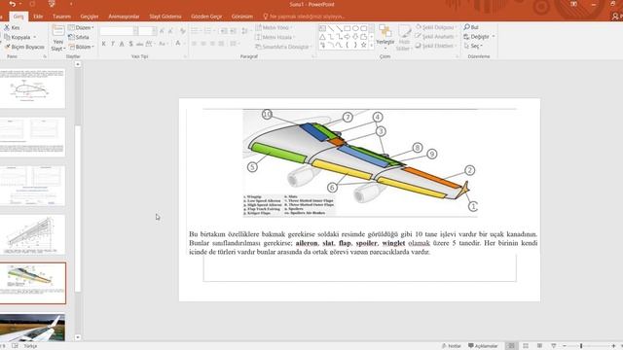Select the star shape in shapes gallery

(363, 46)
